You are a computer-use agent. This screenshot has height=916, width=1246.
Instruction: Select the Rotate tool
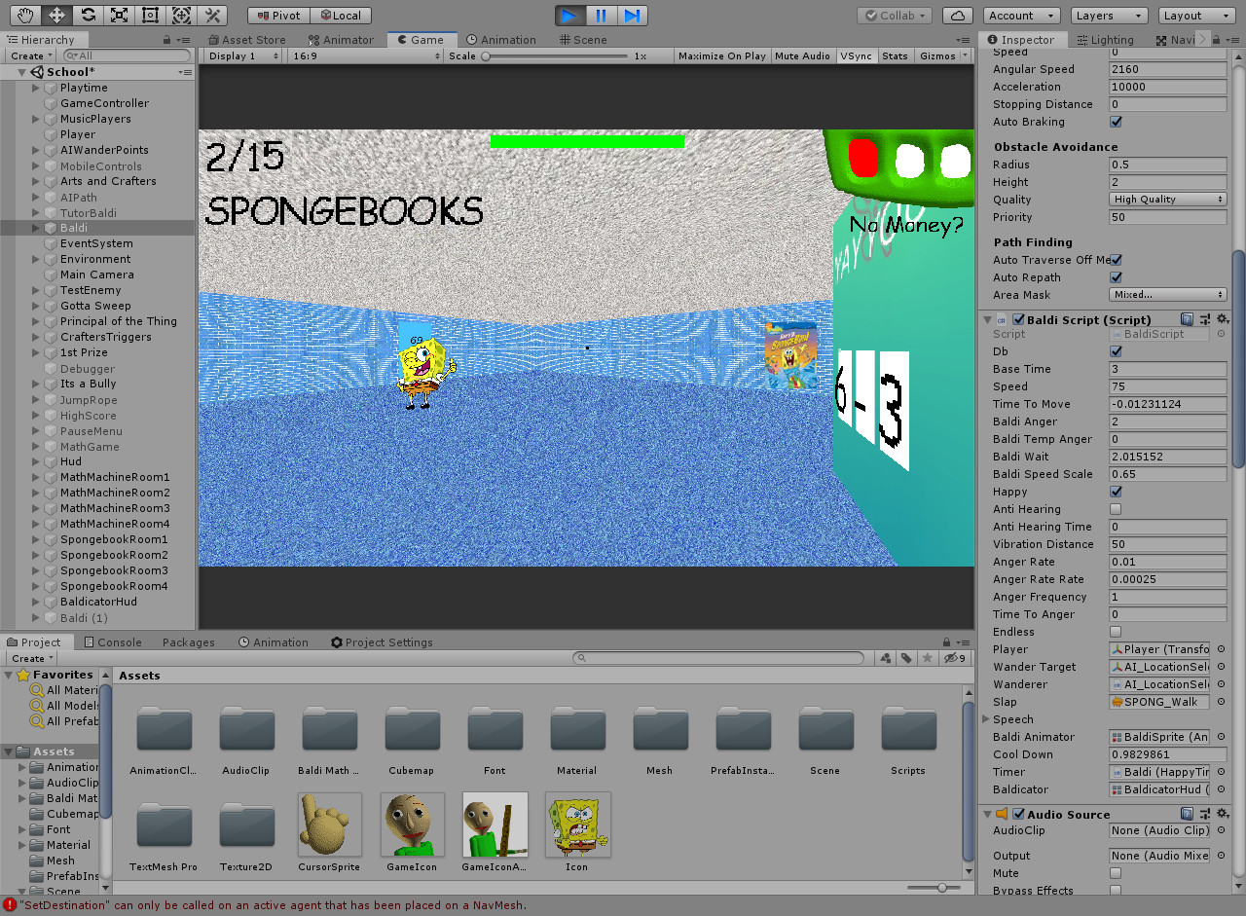click(88, 15)
